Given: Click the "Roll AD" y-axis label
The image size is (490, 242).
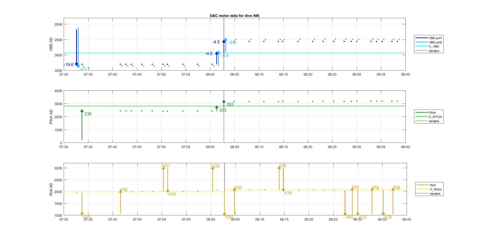Looking at the screenshot, I should point(51,189).
